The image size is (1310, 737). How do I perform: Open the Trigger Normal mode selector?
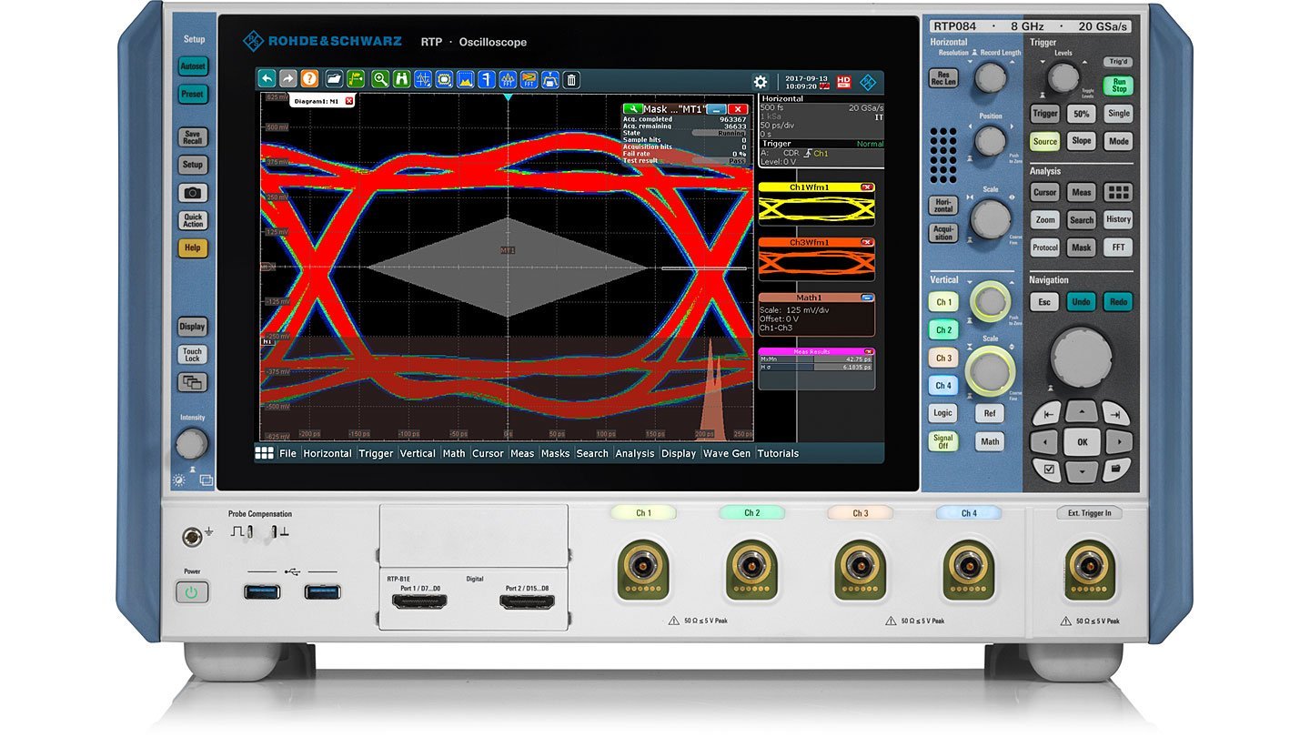tap(871, 144)
